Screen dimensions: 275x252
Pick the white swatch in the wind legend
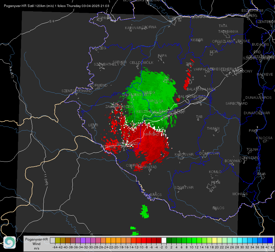[x=164, y=240]
